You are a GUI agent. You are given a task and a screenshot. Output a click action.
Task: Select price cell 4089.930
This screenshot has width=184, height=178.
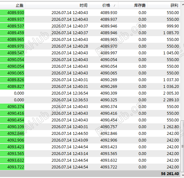pos(109,13)
